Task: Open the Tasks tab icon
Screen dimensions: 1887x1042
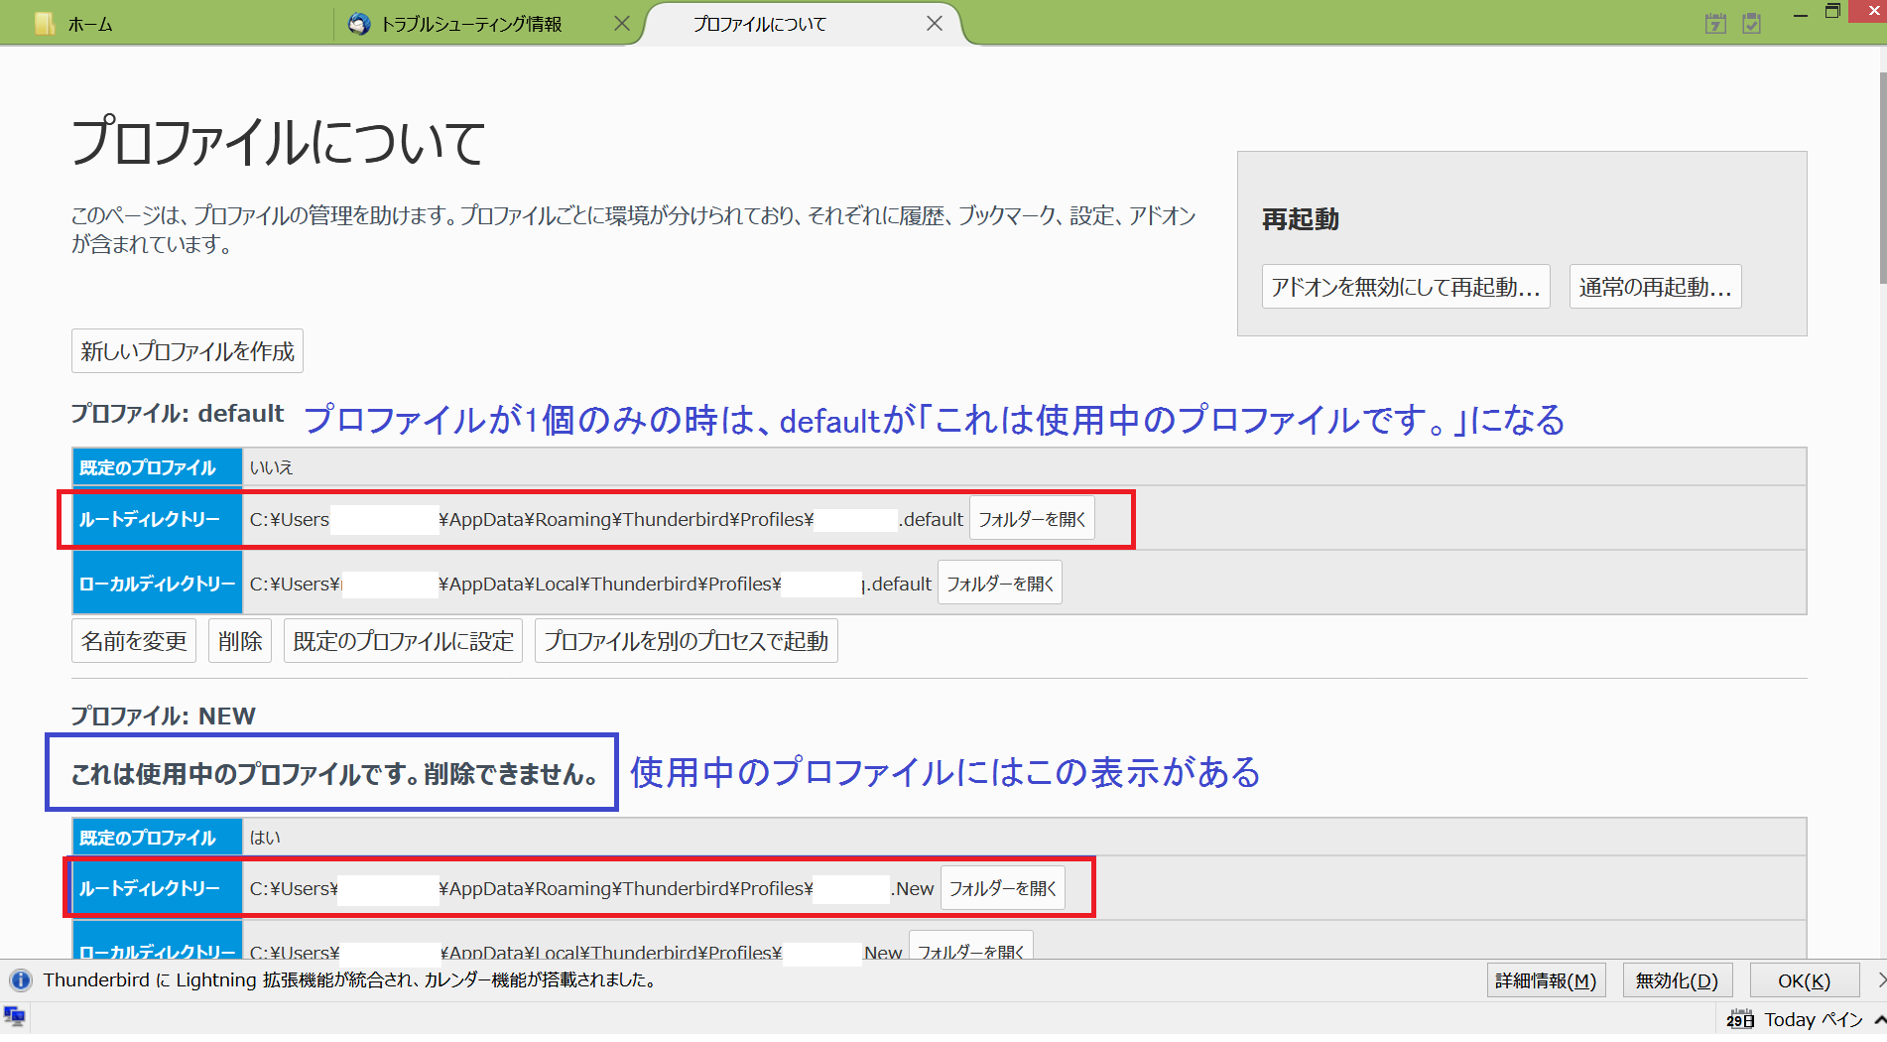Action: [1752, 23]
